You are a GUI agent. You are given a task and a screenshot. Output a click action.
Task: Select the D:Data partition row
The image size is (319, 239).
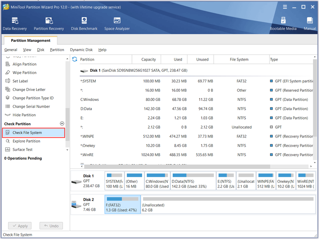[x=196, y=109]
